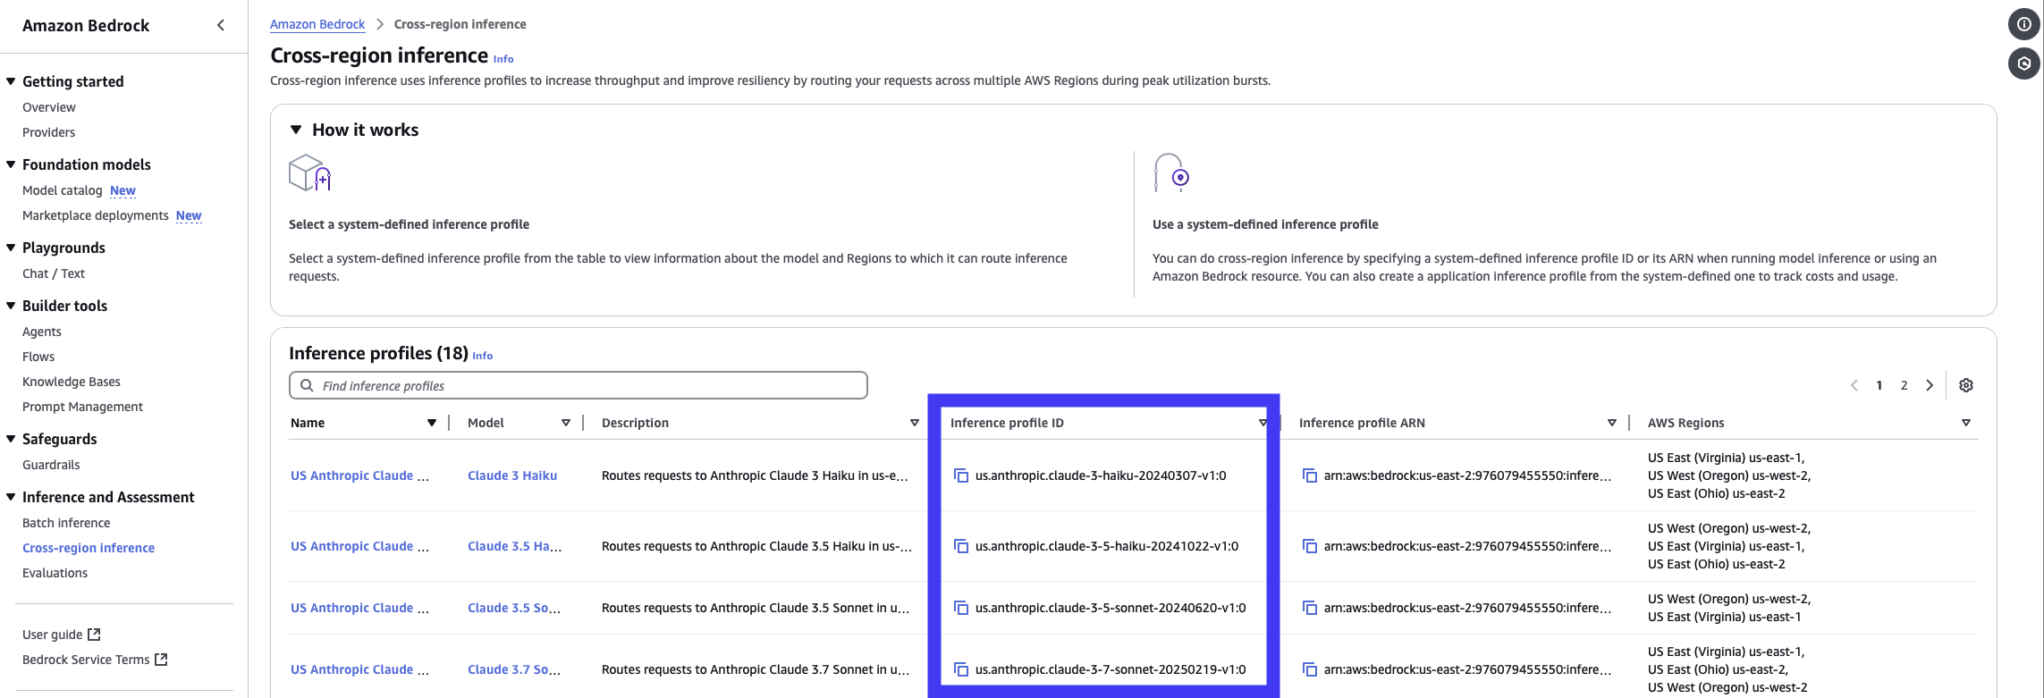Open Guardrails under Safeguards
This screenshot has height=698, width=2044.
[x=51, y=465]
